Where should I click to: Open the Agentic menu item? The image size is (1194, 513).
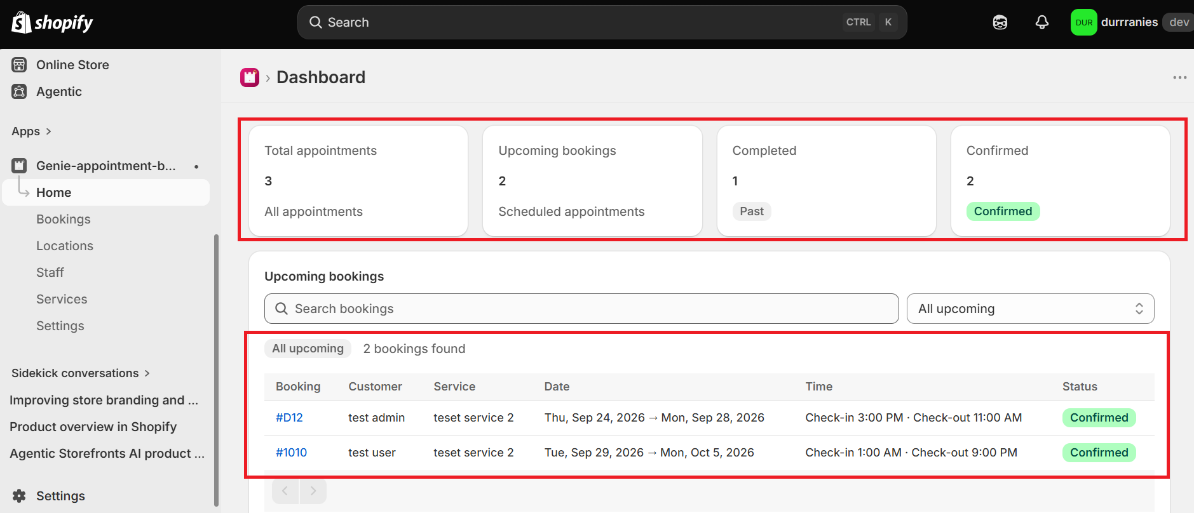59,91
